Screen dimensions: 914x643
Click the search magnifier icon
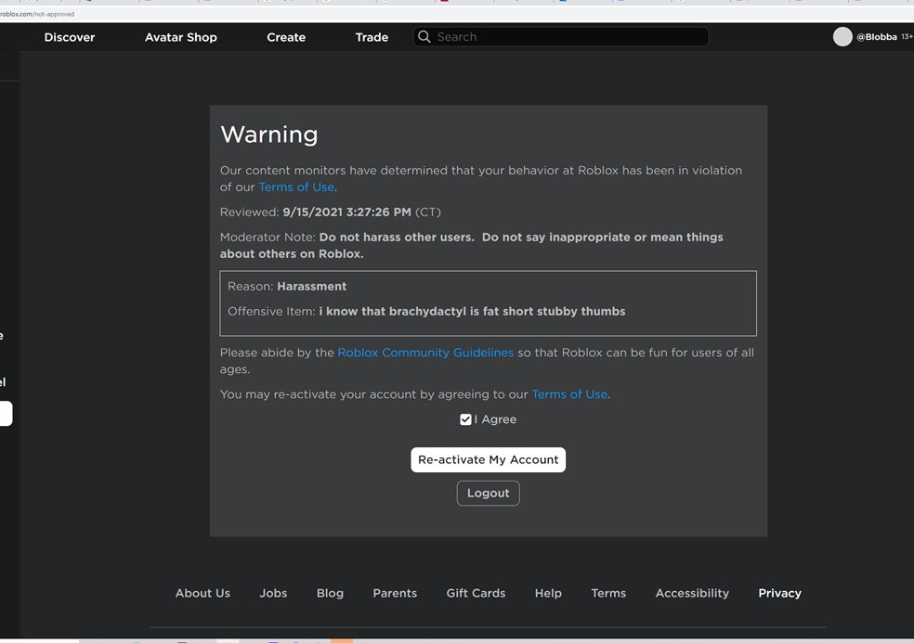(424, 37)
